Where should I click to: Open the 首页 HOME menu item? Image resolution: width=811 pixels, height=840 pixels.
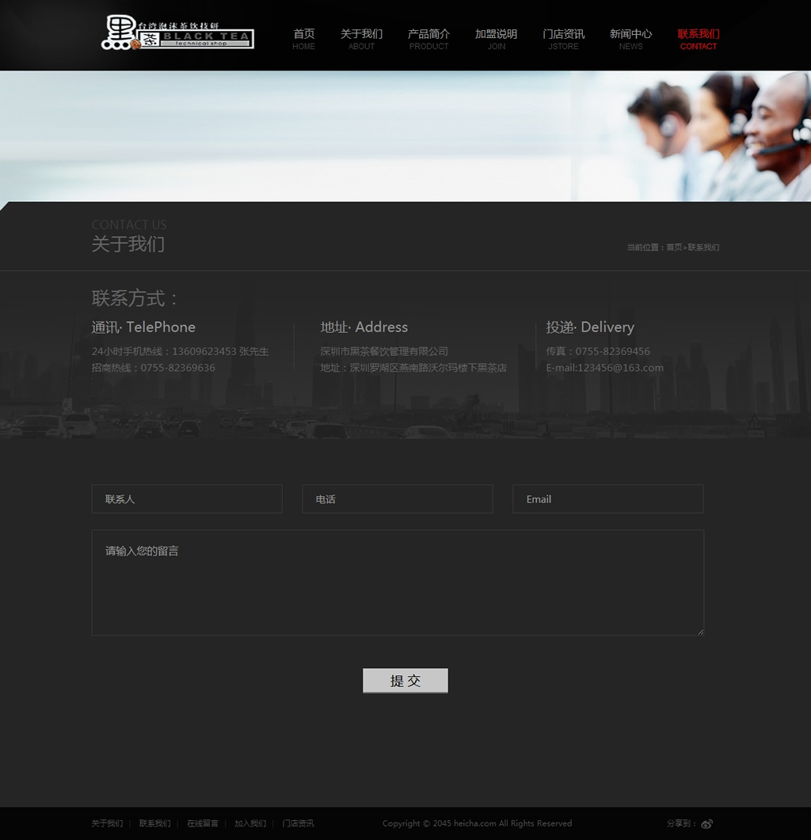(x=303, y=39)
